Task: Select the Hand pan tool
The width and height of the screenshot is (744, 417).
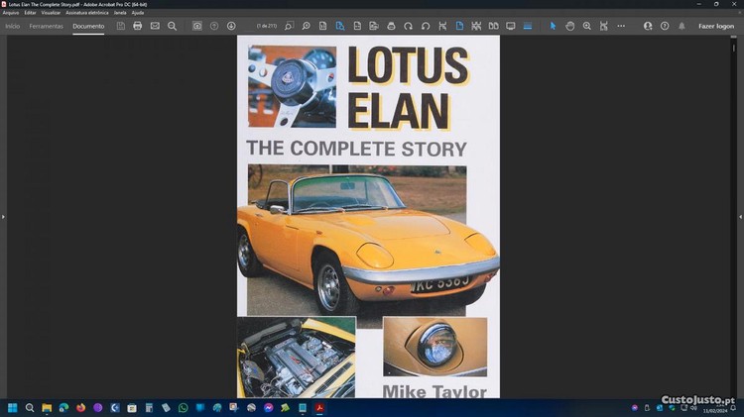Action: pos(570,26)
